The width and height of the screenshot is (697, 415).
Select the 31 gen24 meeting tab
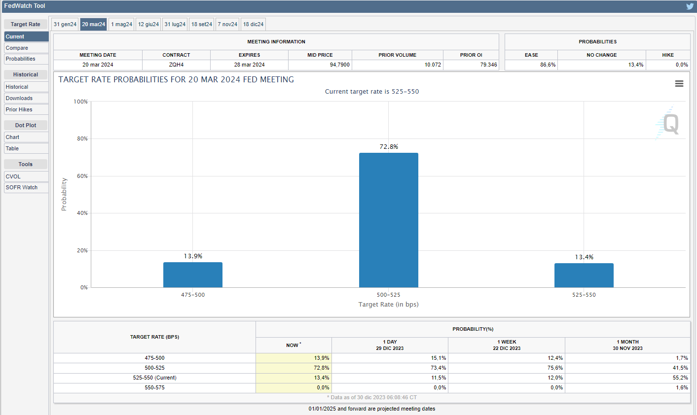click(x=65, y=24)
